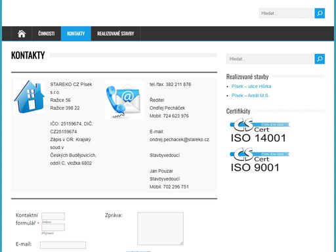Viewport: 336px width, 252px height.
Task: Click the blue house address icon
Action: [30, 96]
